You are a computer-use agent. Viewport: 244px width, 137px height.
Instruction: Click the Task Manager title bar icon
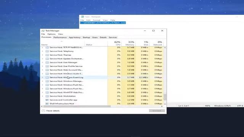(x=43, y=31)
